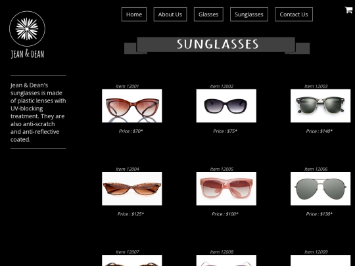Click the $125 price under item 12004
The image size is (355, 266).
point(131,213)
